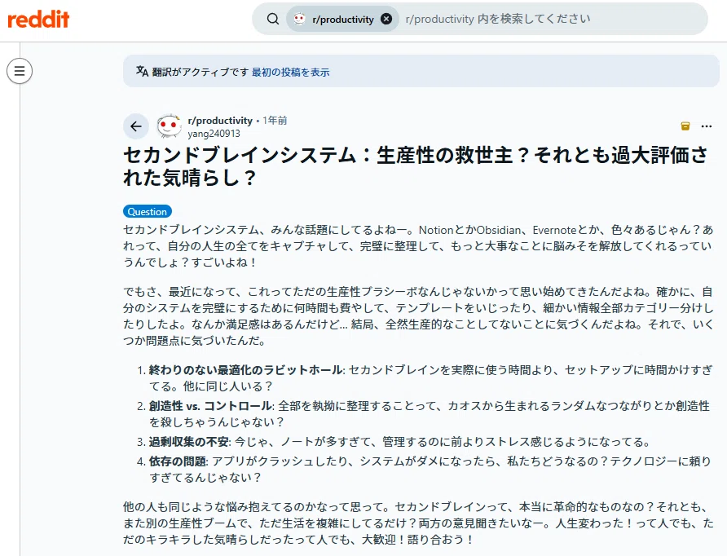Show original post via 最初の投稿を表示 link
This screenshot has width=727, height=556.
[290, 73]
